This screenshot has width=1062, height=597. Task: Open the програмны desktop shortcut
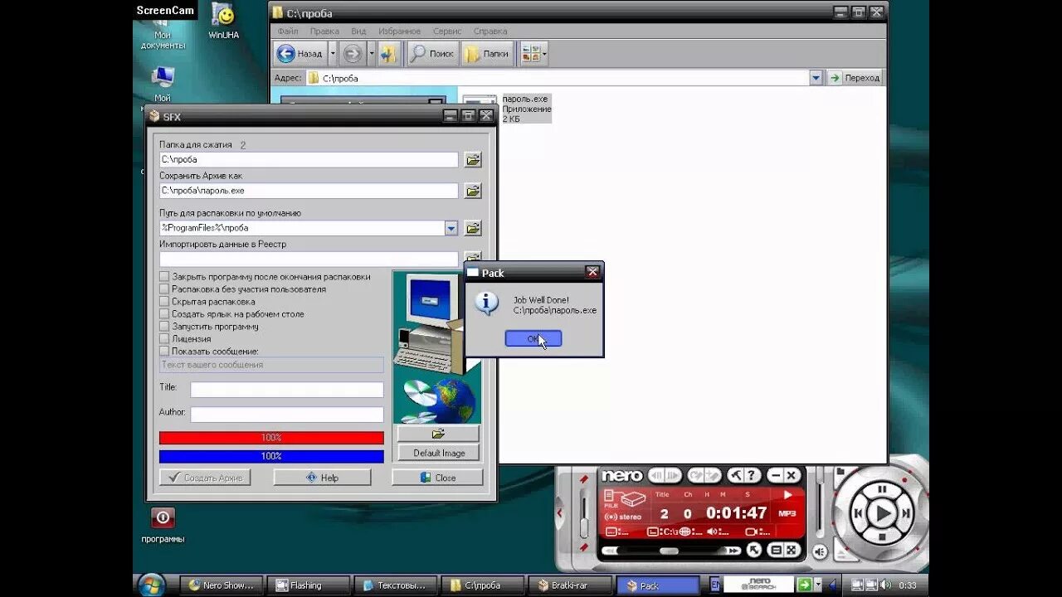163,526
